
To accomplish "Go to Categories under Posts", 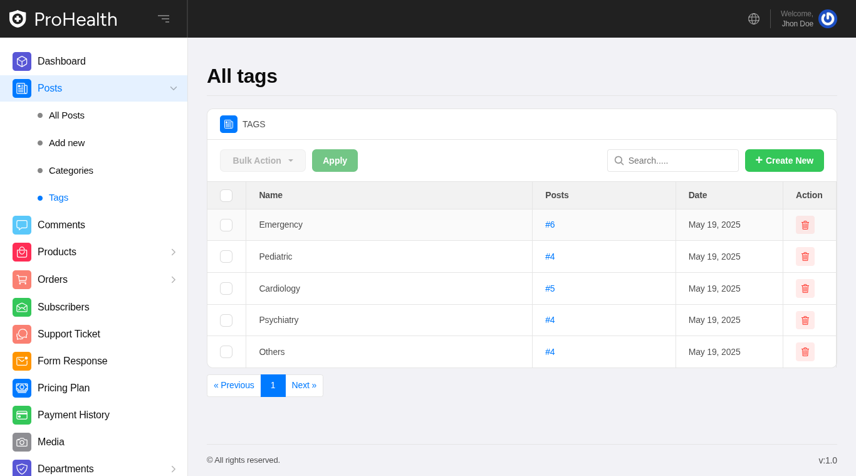I will pos(71,171).
